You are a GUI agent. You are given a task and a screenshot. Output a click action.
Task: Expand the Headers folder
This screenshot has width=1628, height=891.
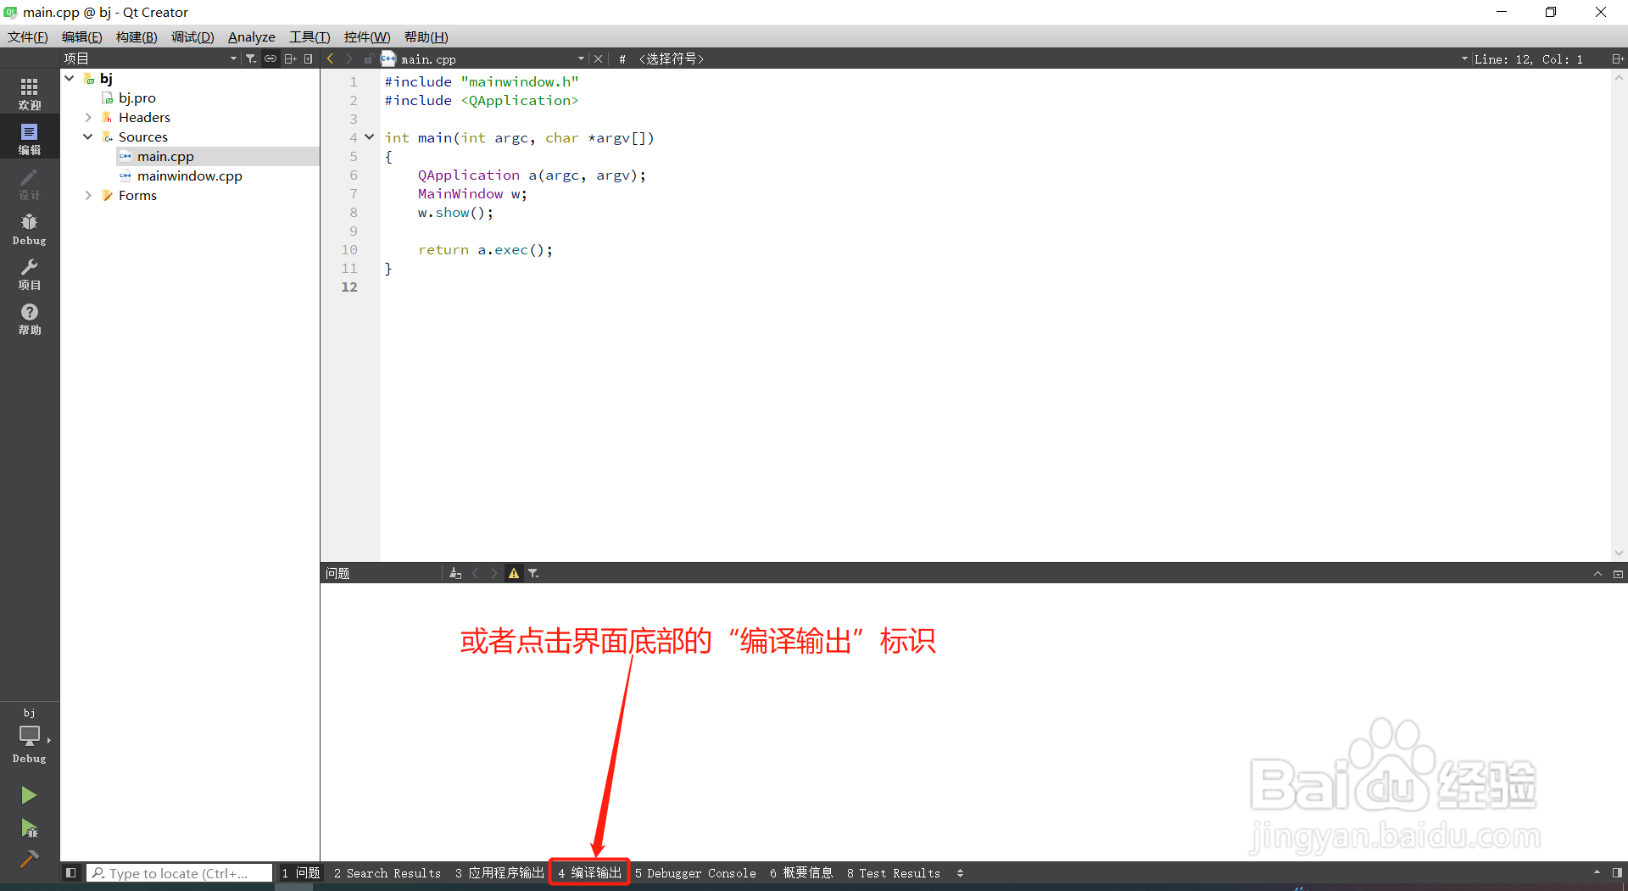pyautogui.click(x=88, y=117)
